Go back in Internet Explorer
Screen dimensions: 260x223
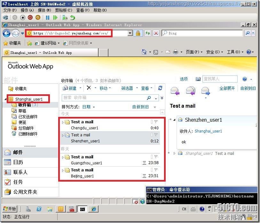click(6, 33)
